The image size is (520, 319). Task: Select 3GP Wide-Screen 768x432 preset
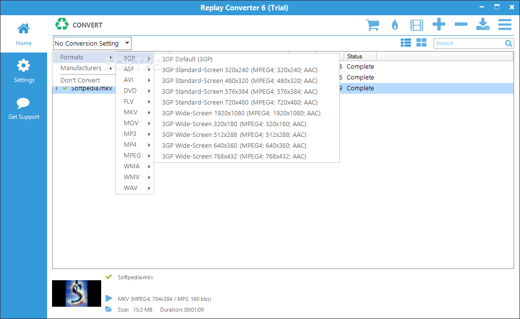tap(246, 156)
